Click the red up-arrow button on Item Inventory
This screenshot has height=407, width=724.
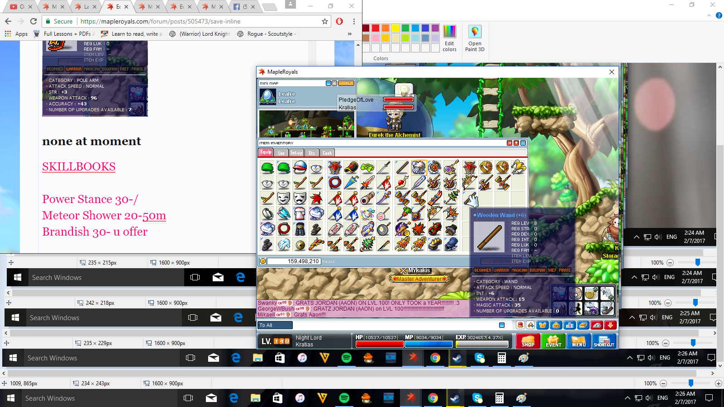click(x=516, y=143)
